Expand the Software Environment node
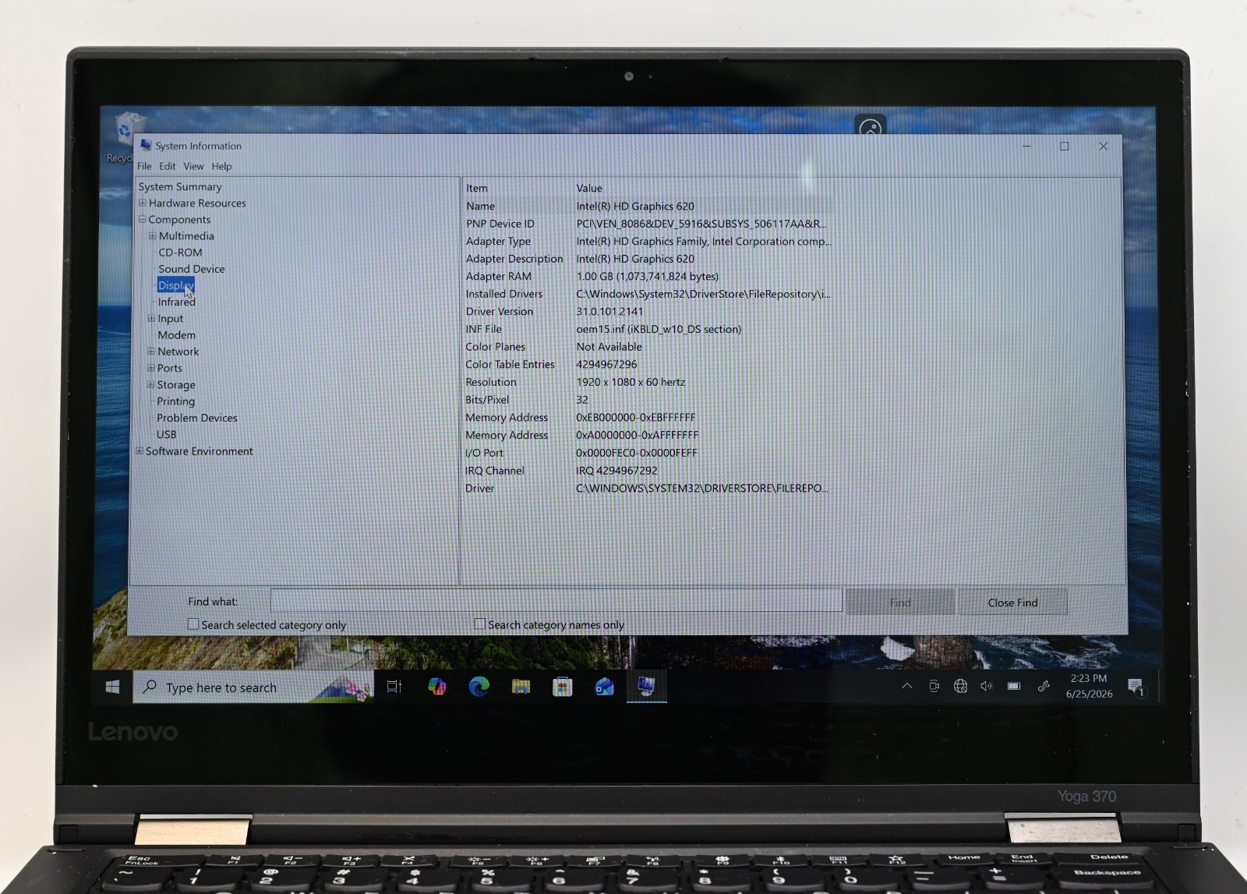This screenshot has width=1247, height=894. click(x=140, y=451)
